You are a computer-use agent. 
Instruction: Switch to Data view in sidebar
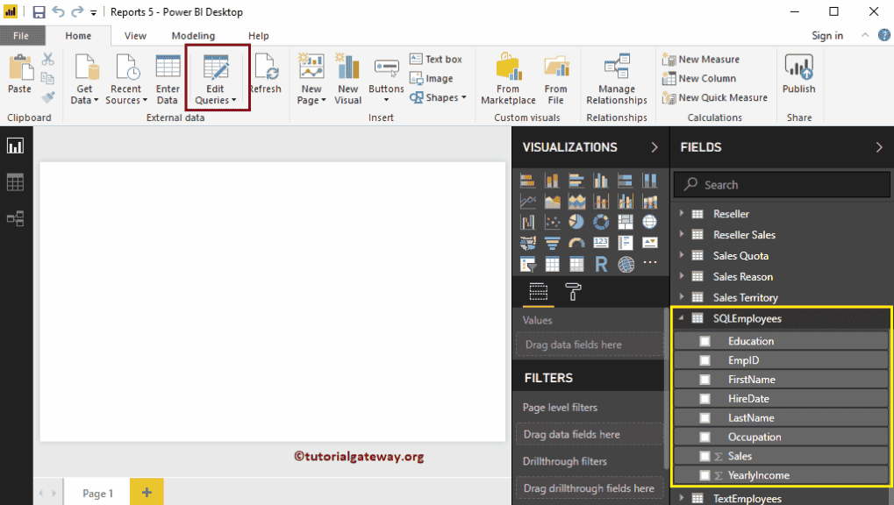pyautogui.click(x=16, y=182)
